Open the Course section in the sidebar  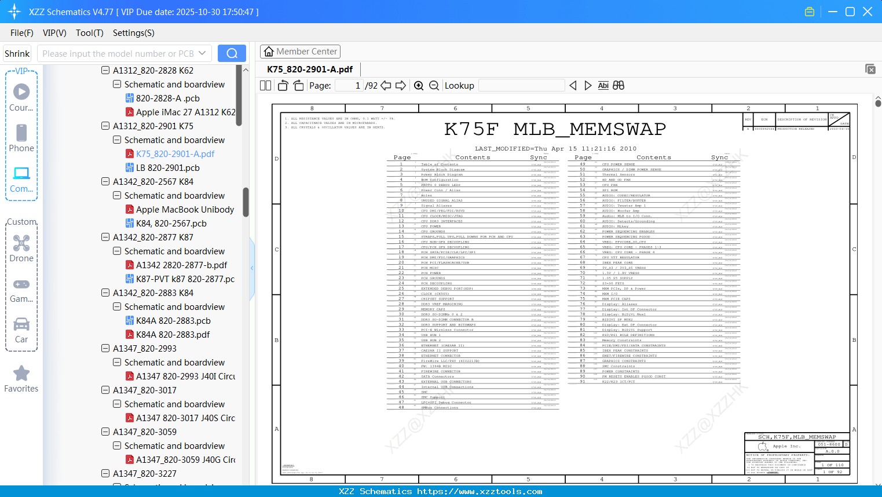click(21, 97)
